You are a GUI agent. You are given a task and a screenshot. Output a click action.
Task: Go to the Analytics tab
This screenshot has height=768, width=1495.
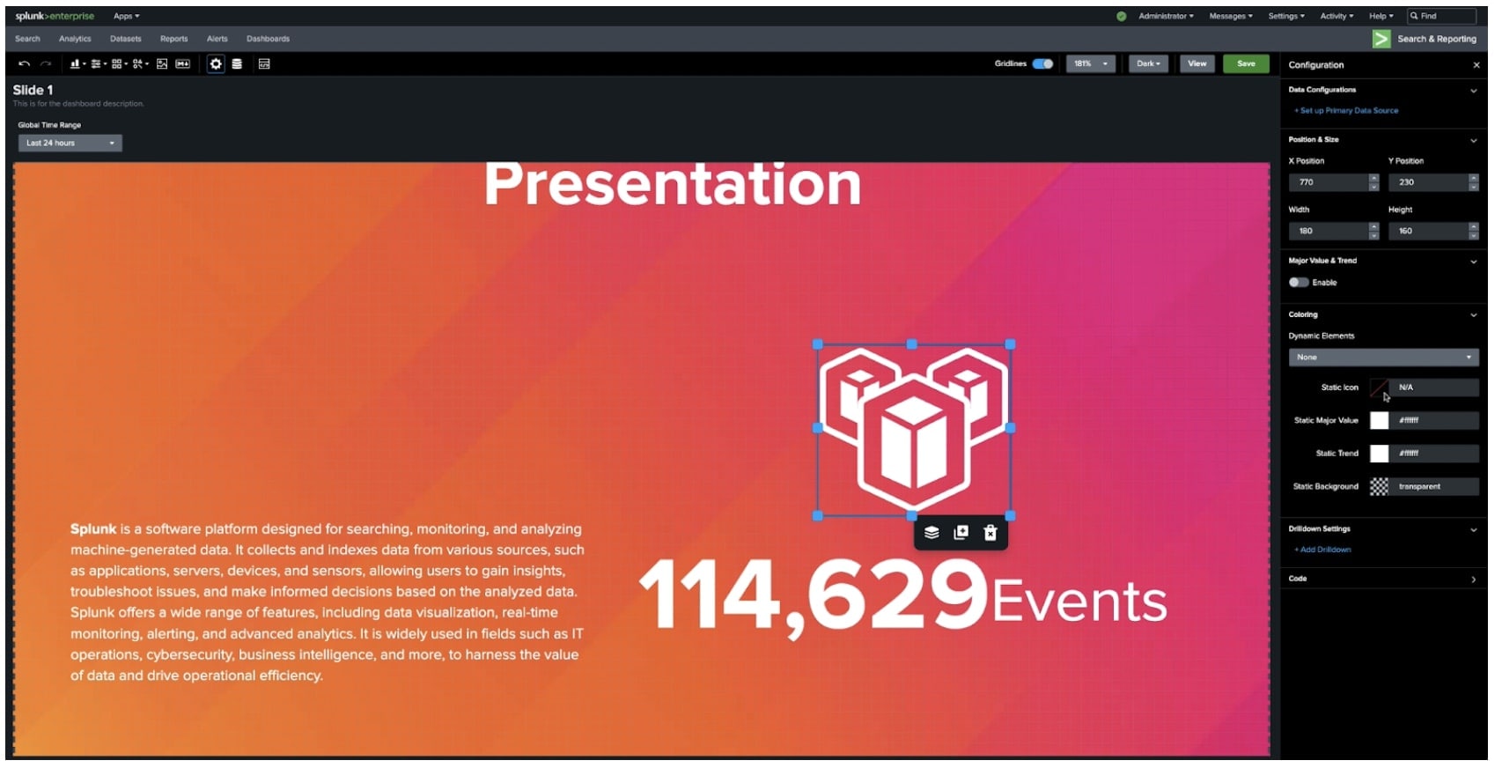[75, 39]
